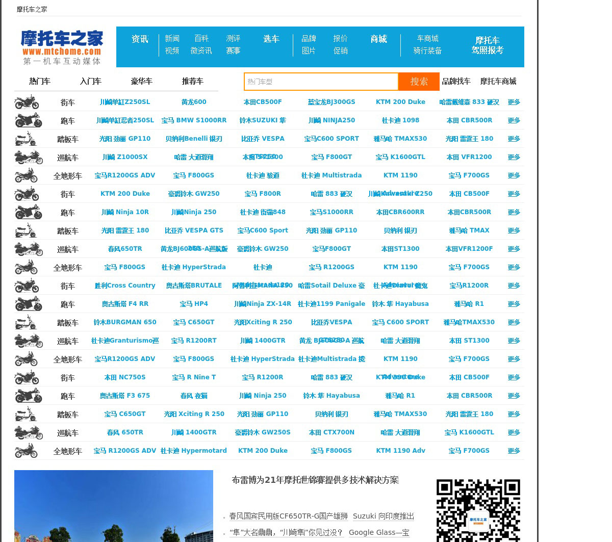Click the sportbike icon in the 奥古斯塔 F4 RR row
Viewport: 612px width, 542px height.
coord(29,304)
